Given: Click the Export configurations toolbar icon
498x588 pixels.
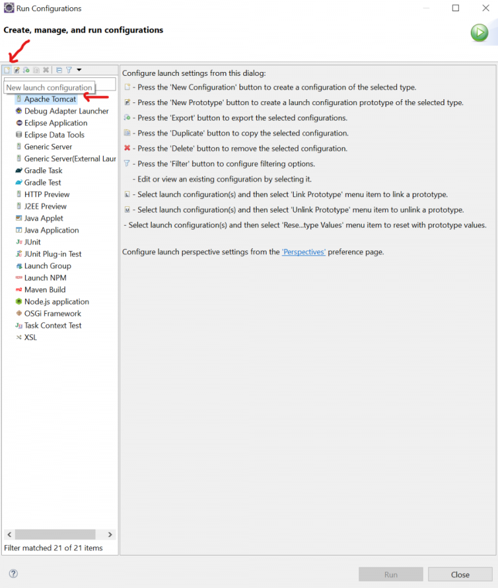Looking at the screenshot, I should tap(27, 70).
